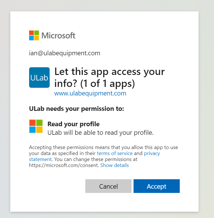Open the terms of service link

[115, 153]
